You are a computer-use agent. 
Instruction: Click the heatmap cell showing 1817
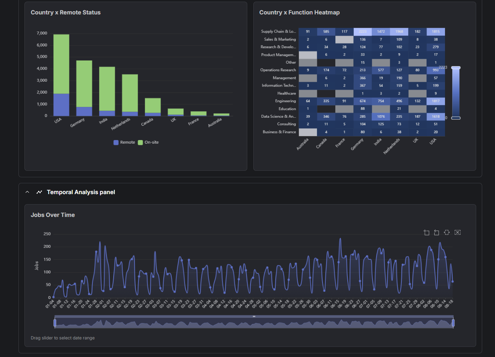click(436, 101)
